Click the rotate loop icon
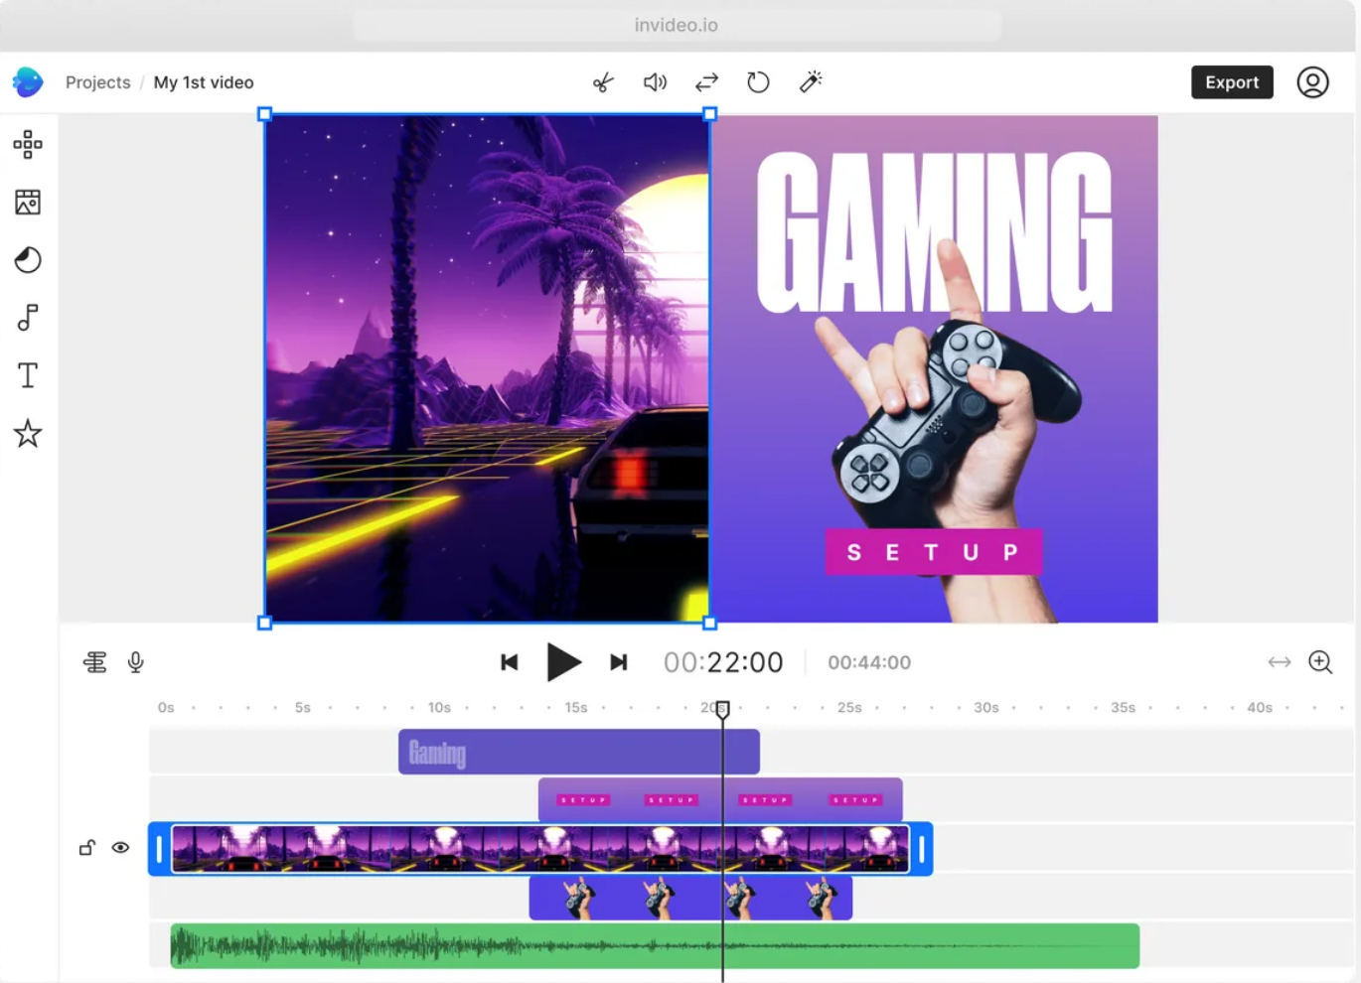The height and width of the screenshot is (983, 1361). [x=758, y=82]
